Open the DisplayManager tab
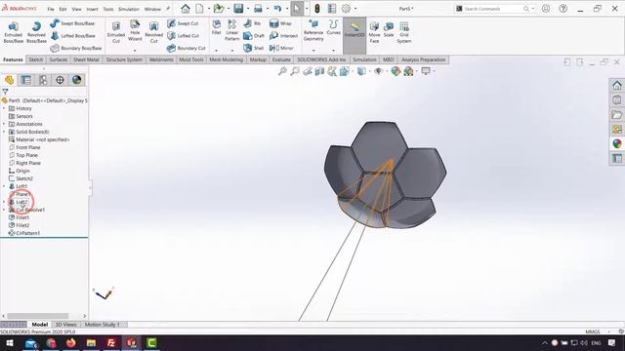The image size is (625, 351). [76, 80]
